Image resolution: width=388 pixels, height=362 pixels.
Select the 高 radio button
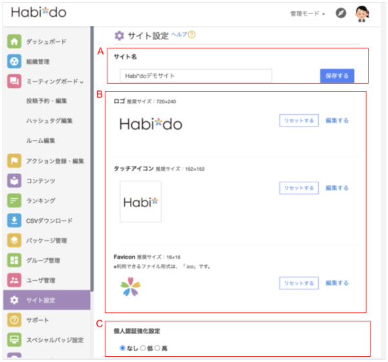pyautogui.click(x=157, y=348)
